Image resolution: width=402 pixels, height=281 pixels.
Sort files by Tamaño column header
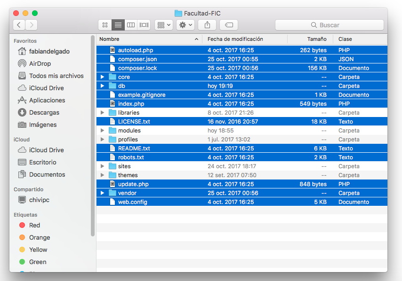click(x=316, y=39)
